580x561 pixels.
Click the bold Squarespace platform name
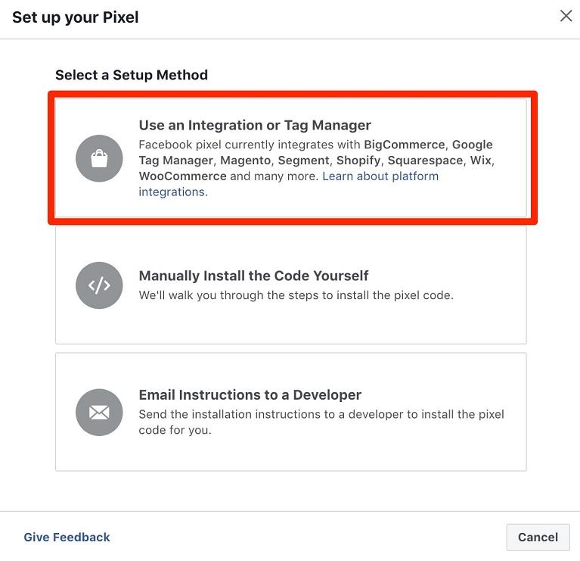(x=425, y=161)
